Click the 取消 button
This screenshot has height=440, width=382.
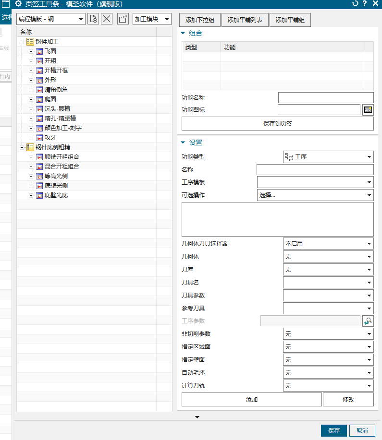(x=362, y=430)
